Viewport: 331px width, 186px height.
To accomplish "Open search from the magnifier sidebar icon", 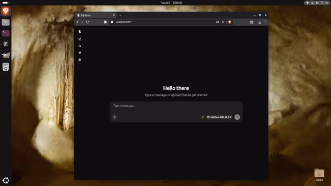I will pyautogui.click(x=80, y=46).
